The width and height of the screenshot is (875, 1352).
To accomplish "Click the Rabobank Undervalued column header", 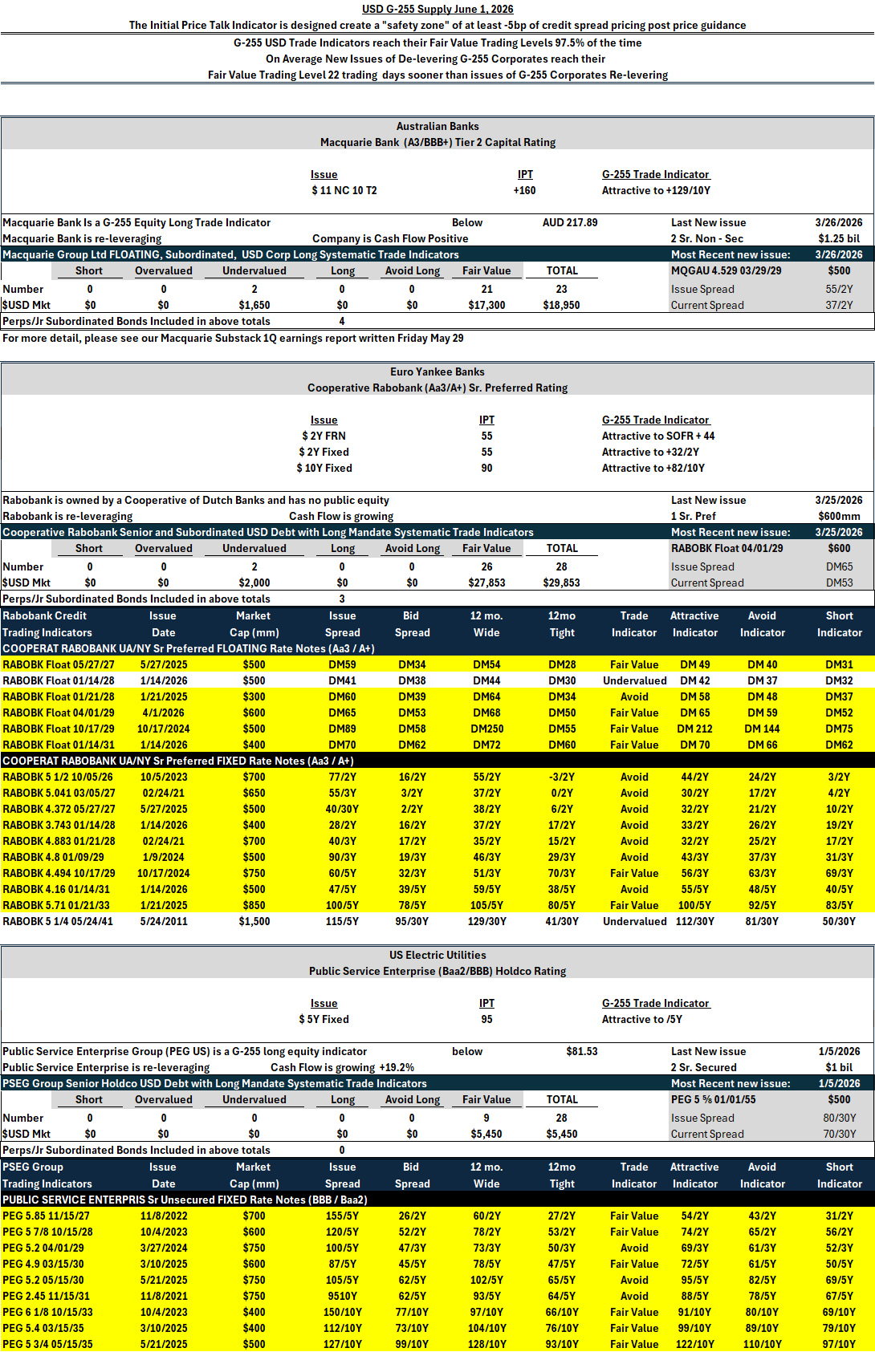I will pyautogui.click(x=254, y=548).
